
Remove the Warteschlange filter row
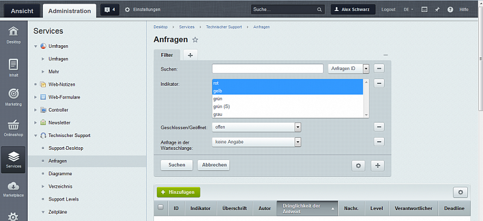click(379, 141)
